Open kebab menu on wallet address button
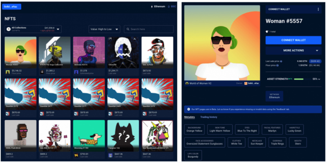Screen dimensions: 327x163 click(19, 7)
